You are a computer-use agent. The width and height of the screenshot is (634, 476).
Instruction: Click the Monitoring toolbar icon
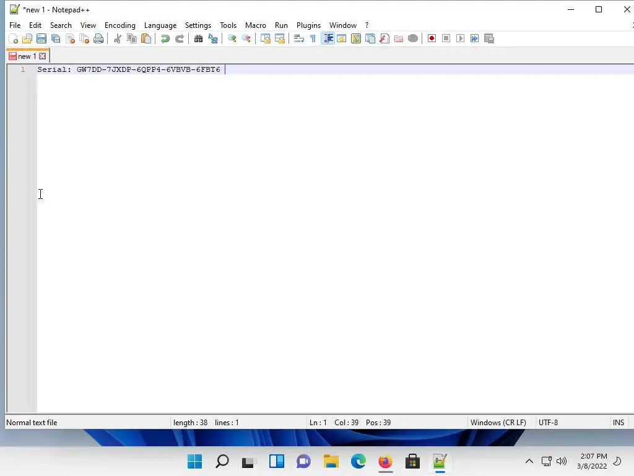(413, 38)
